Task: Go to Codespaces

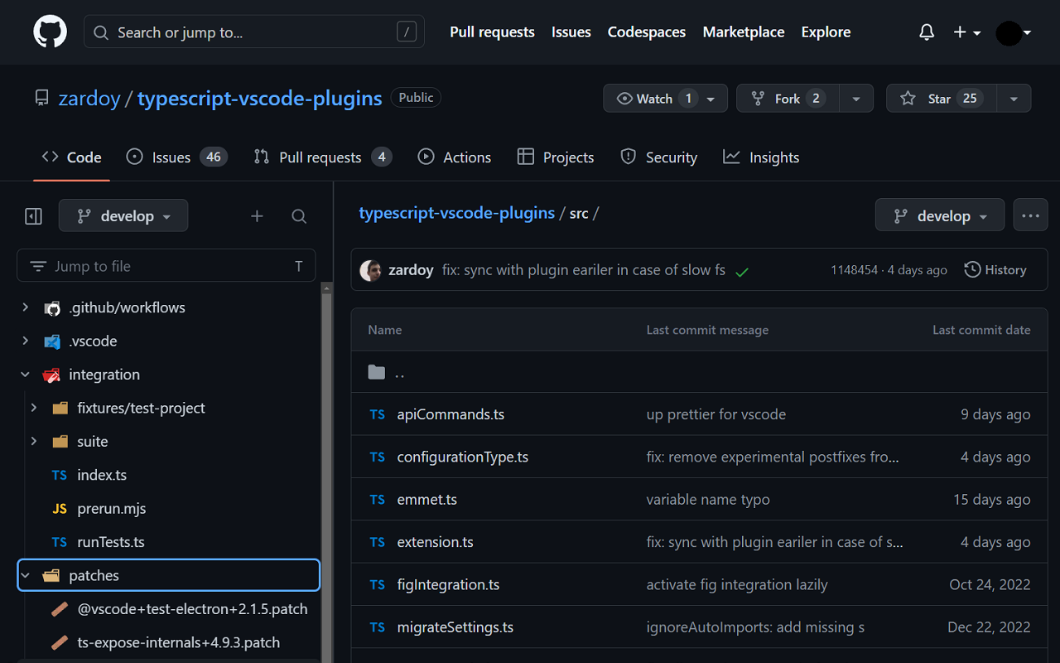Action: point(647,32)
